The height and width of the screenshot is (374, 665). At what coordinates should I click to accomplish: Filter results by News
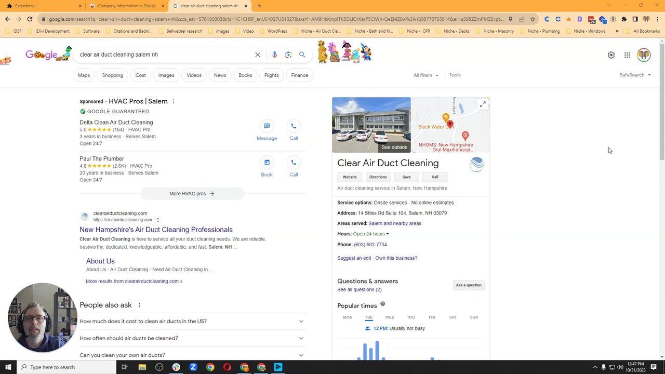[220, 75]
